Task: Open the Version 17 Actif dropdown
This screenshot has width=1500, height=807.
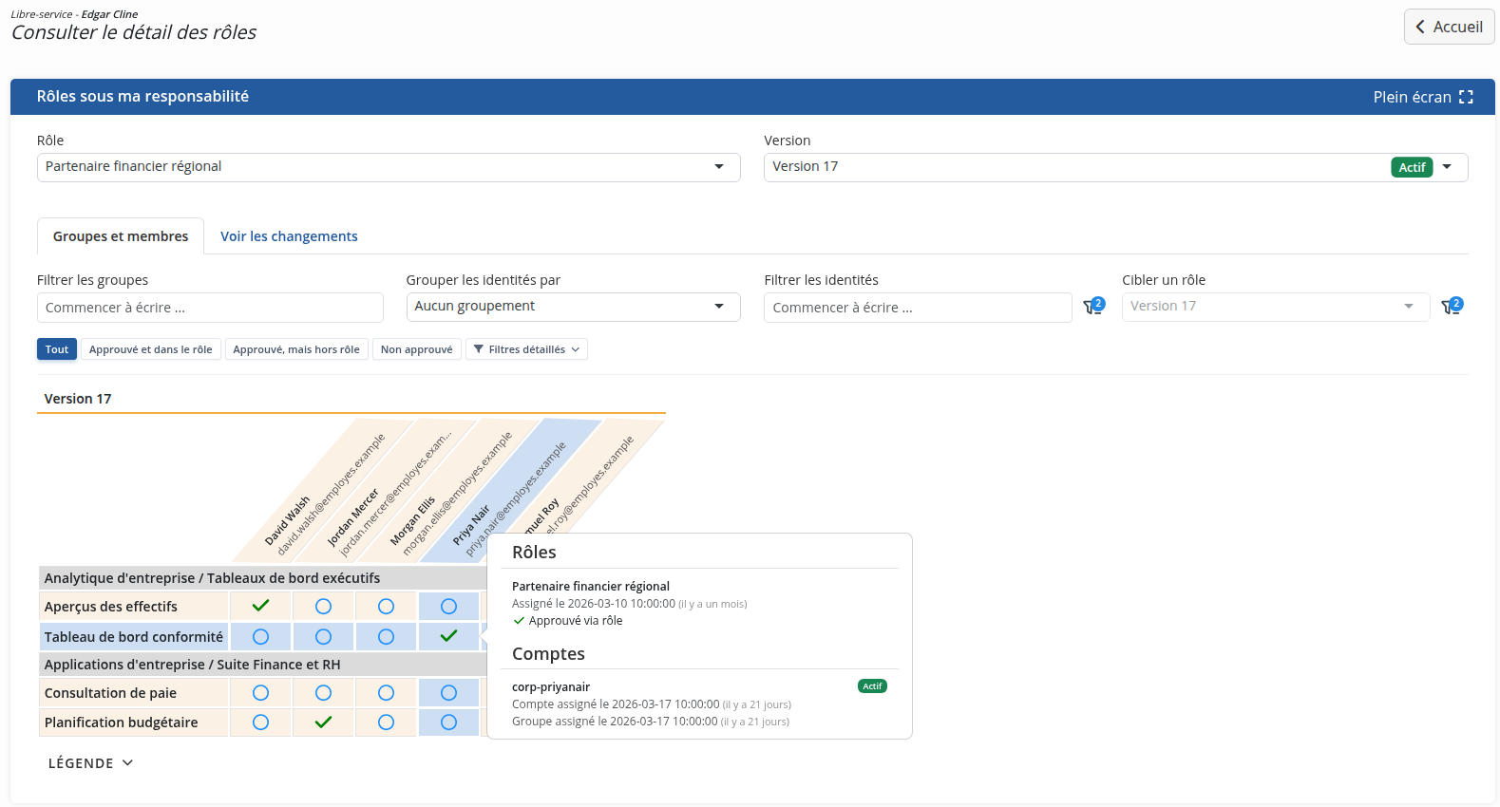Action: click(1116, 167)
